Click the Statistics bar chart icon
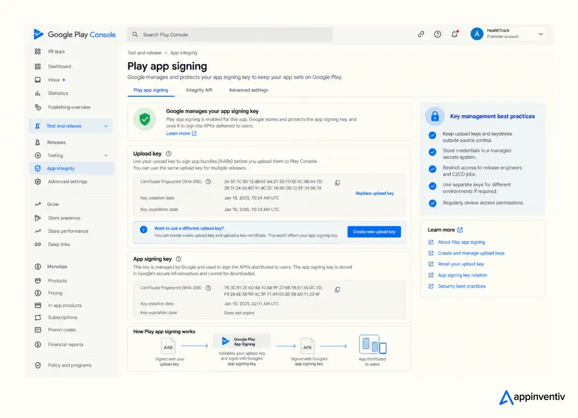Screen dimensions: 578x418 click(x=37, y=93)
